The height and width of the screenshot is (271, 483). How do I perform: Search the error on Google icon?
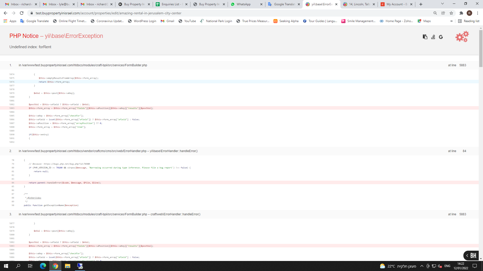[x=441, y=37]
